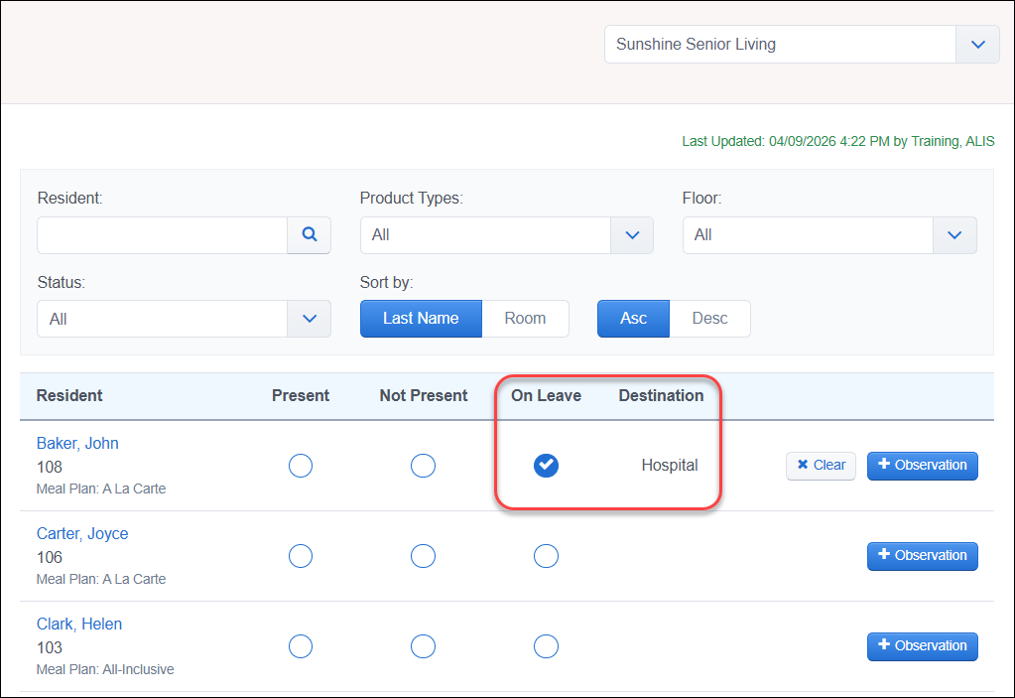Click room number 108 text
The height and width of the screenshot is (698, 1015).
click(50, 467)
